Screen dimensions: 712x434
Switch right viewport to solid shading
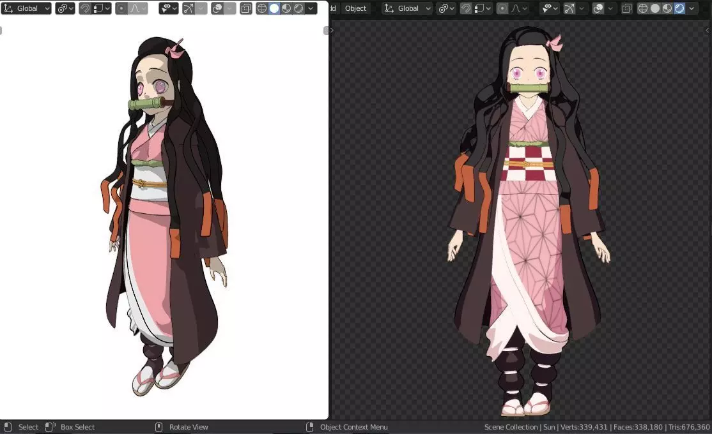point(655,8)
